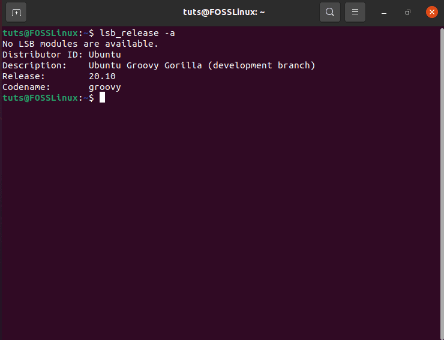Click the release value 20.10
The width and height of the screenshot is (444, 340).
(x=102, y=76)
